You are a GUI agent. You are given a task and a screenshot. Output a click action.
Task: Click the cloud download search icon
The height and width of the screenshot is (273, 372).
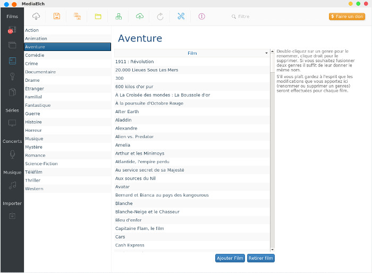[x=36, y=16]
